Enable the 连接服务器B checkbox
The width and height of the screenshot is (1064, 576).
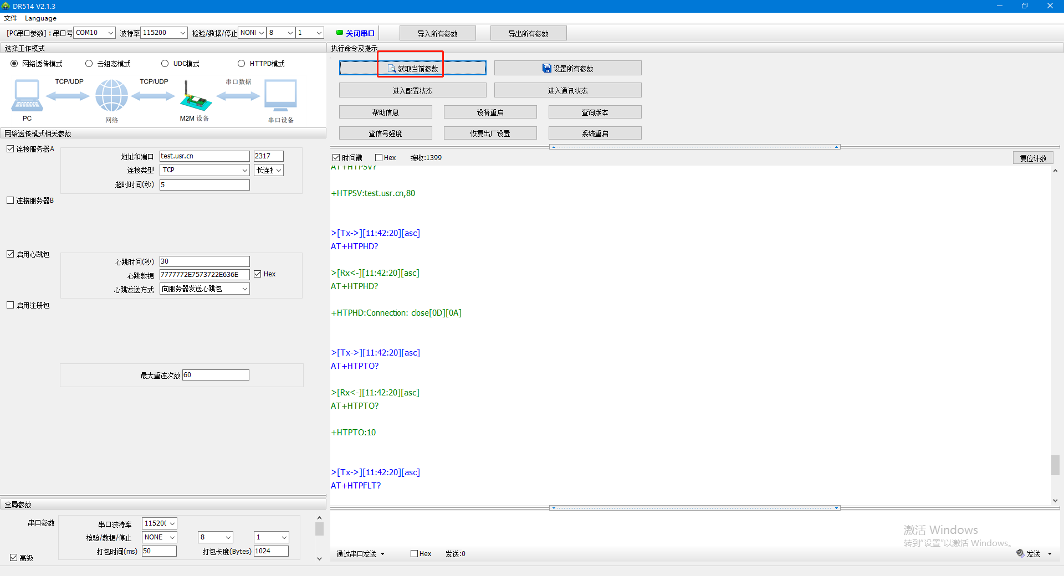(x=11, y=200)
